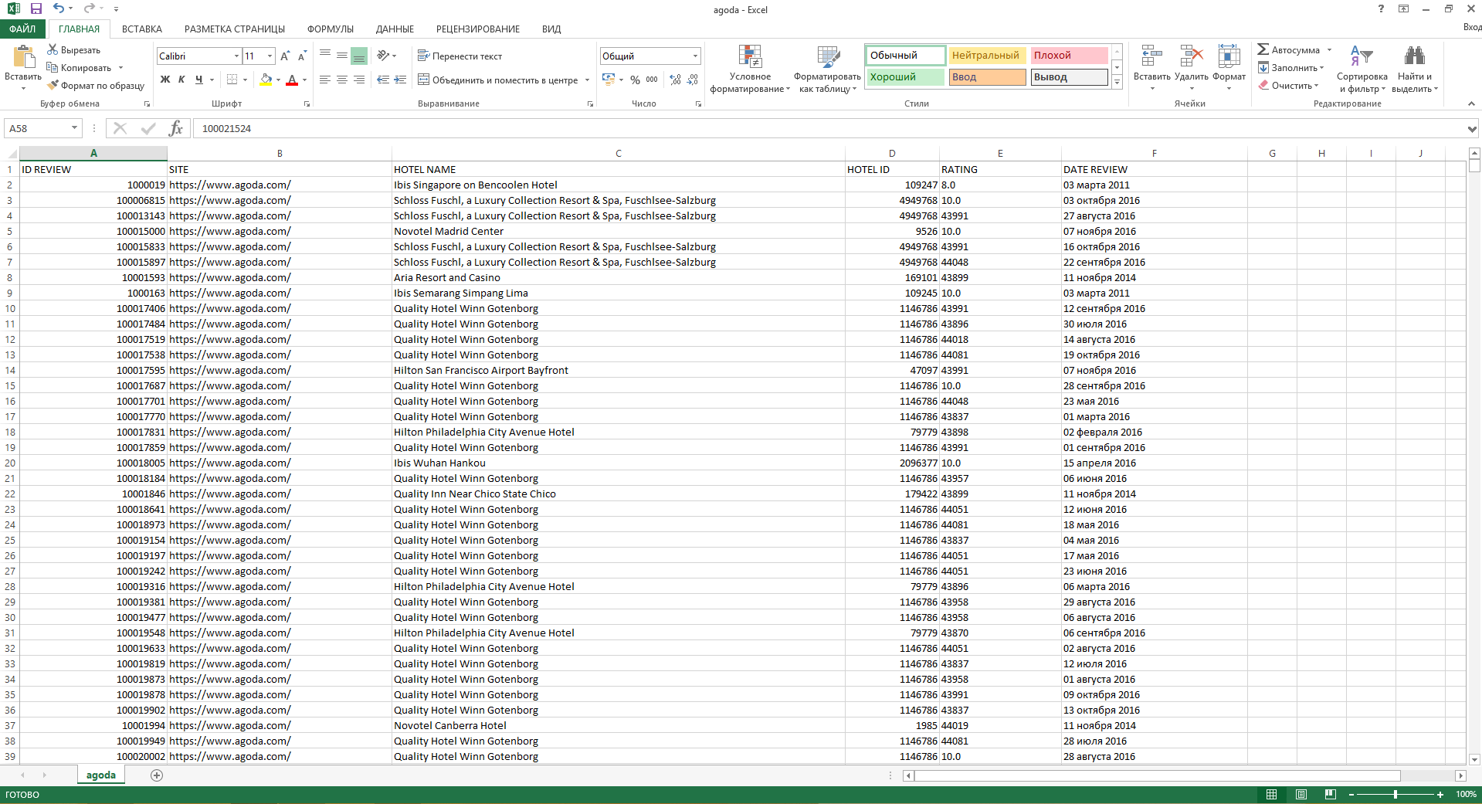Apply the Нейтральный cell style
Image resolution: width=1482 pixels, height=804 pixels.
(987, 55)
